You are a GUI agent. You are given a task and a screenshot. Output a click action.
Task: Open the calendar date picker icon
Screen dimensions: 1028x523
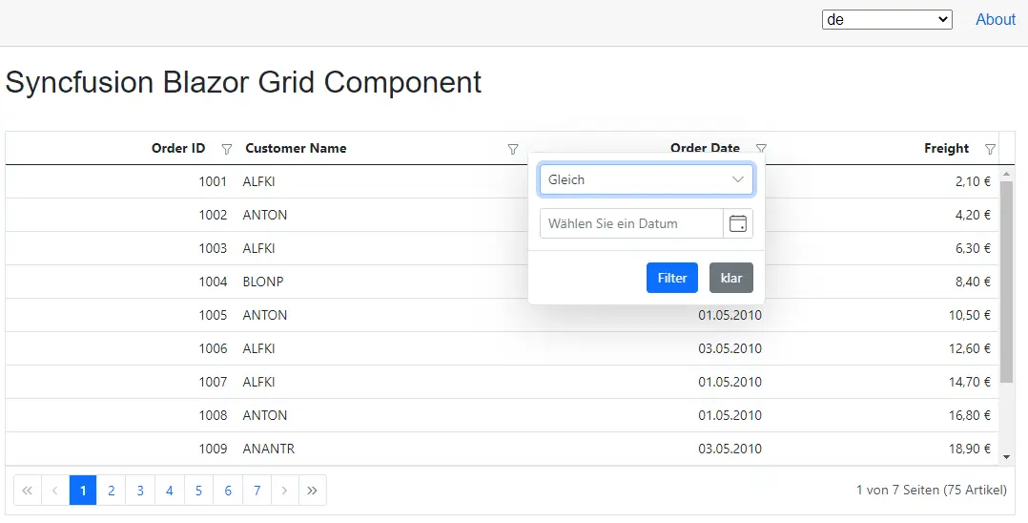point(738,223)
